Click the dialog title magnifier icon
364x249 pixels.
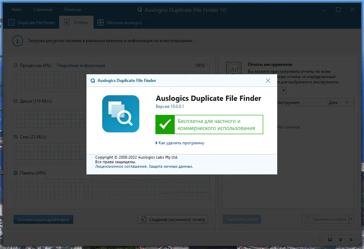(93, 81)
